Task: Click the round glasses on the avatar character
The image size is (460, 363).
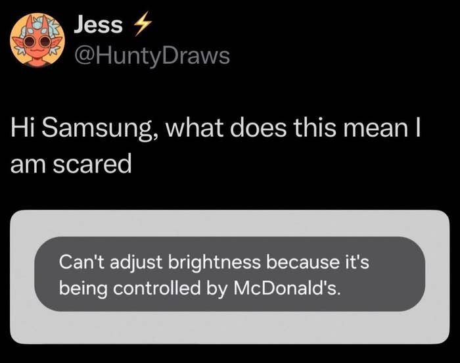Action: [x=37, y=42]
